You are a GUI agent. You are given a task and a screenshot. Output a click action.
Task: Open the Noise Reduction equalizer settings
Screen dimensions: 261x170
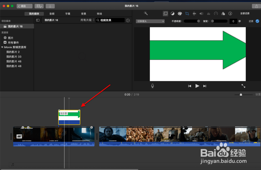pos(209,13)
